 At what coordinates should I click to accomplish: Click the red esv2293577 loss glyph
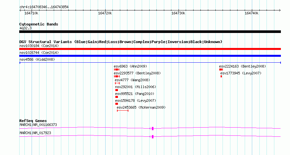pyautogui.click(x=117, y=76)
